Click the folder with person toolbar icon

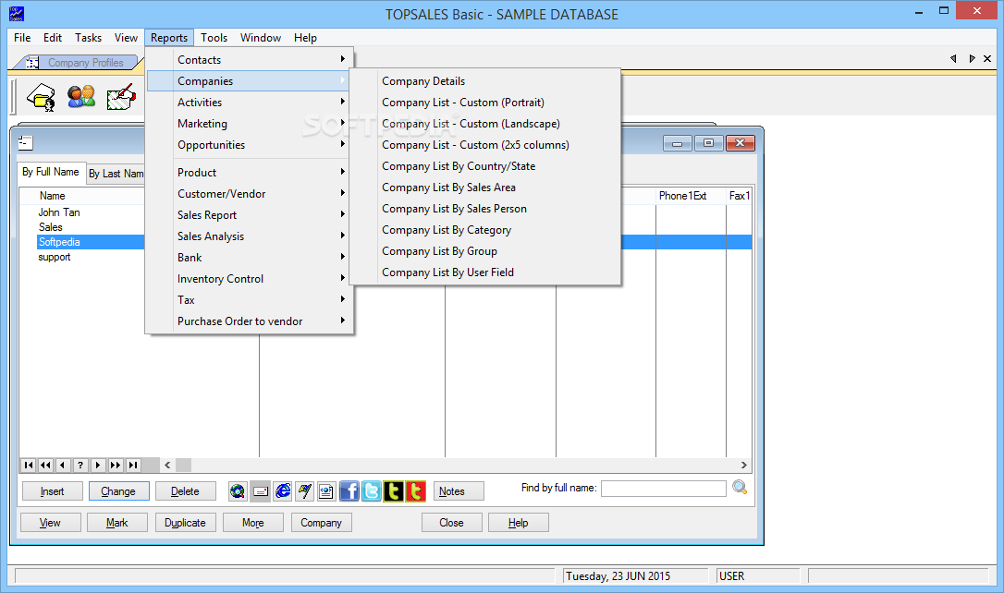[41, 97]
